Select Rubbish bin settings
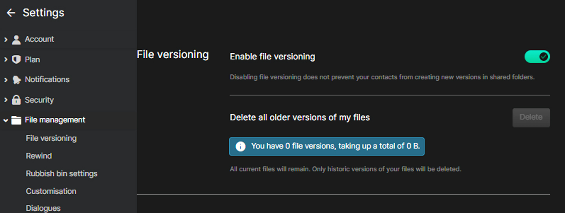This screenshot has height=213, width=565. point(62,173)
